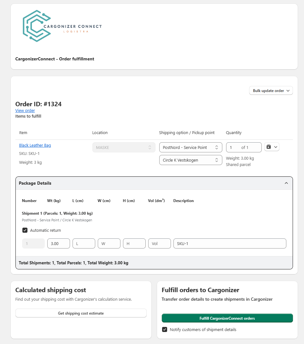
Task: Open the Bulk update order dropdown
Action: coord(271,91)
